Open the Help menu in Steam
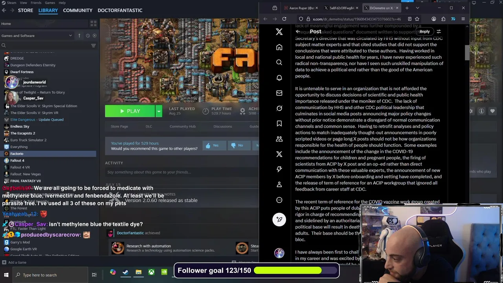 (x=62, y=3)
